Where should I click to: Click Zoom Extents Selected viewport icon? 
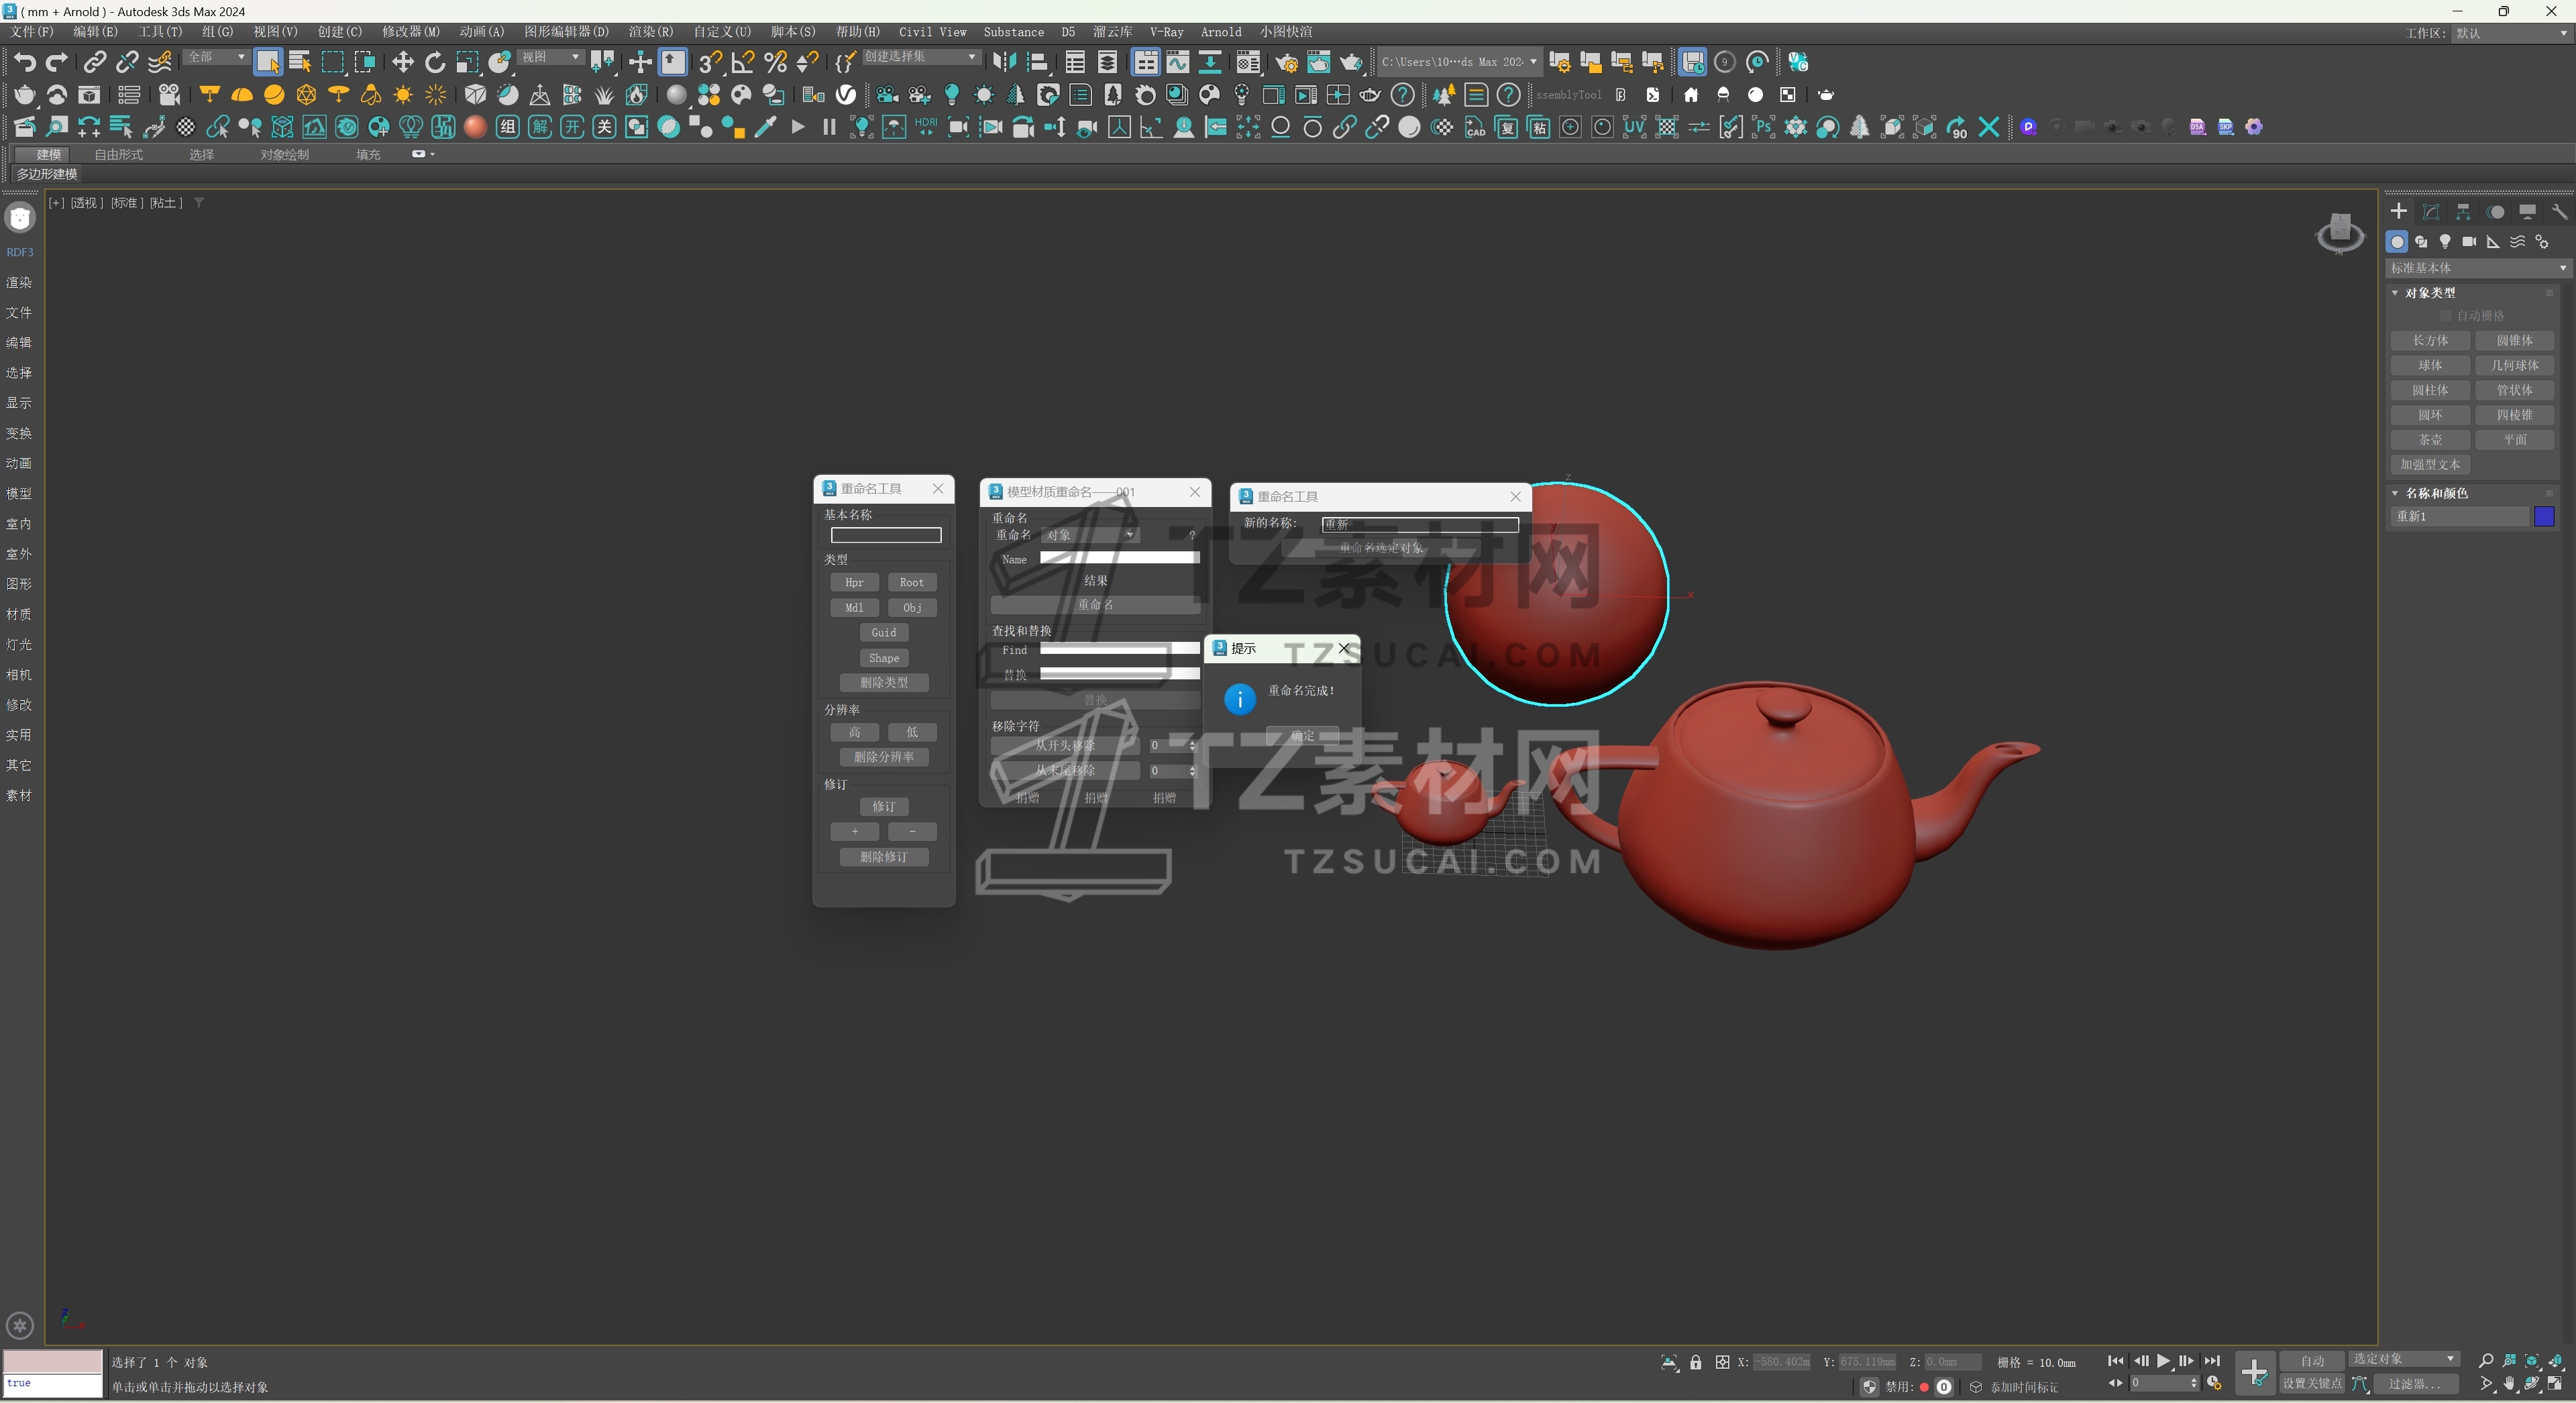click(2532, 1361)
